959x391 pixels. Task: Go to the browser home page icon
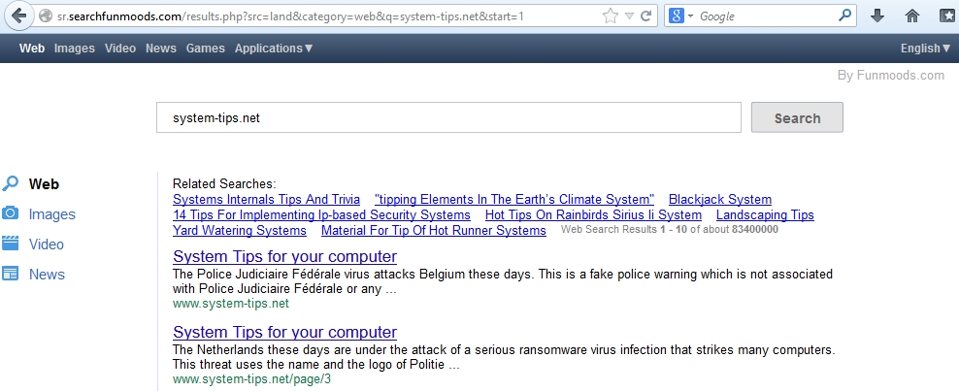pyautogui.click(x=911, y=16)
